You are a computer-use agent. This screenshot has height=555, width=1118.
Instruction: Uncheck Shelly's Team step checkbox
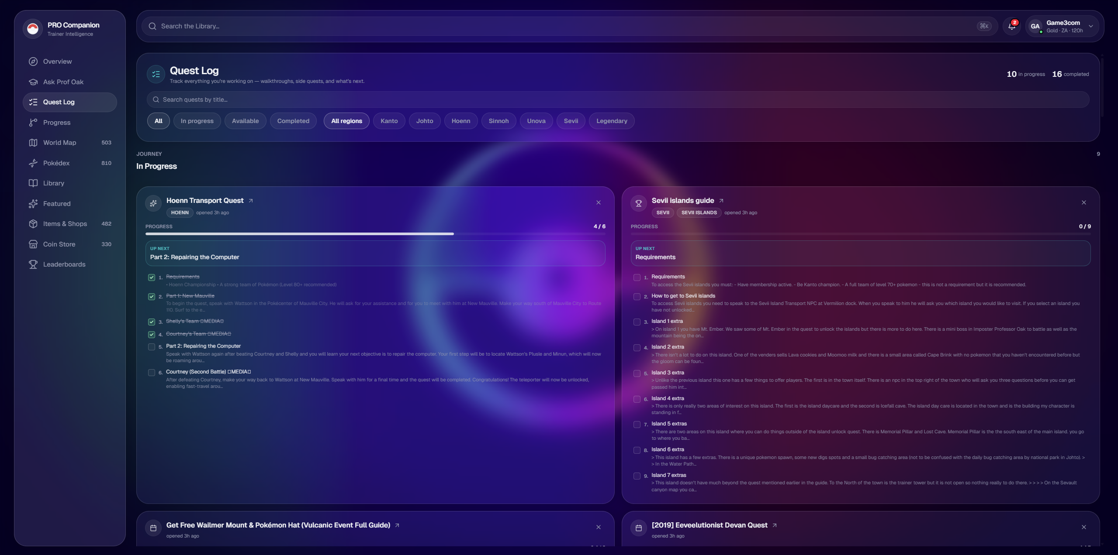click(x=152, y=322)
